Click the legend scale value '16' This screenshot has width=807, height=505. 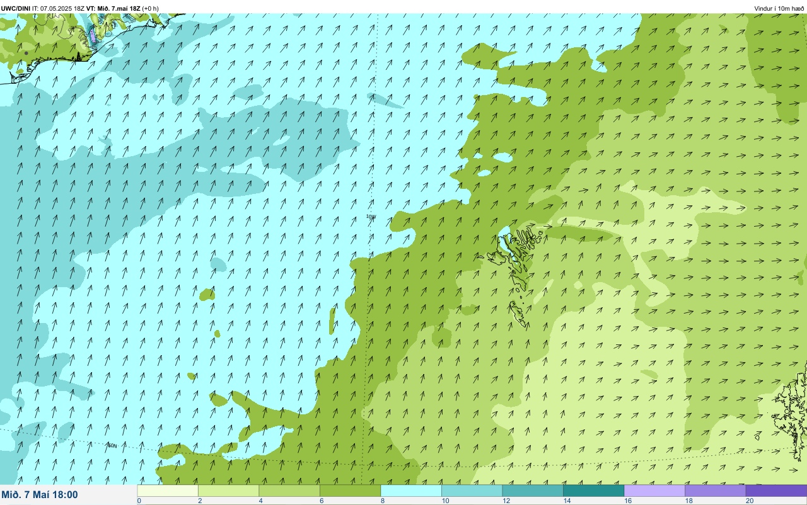coord(627,501)
